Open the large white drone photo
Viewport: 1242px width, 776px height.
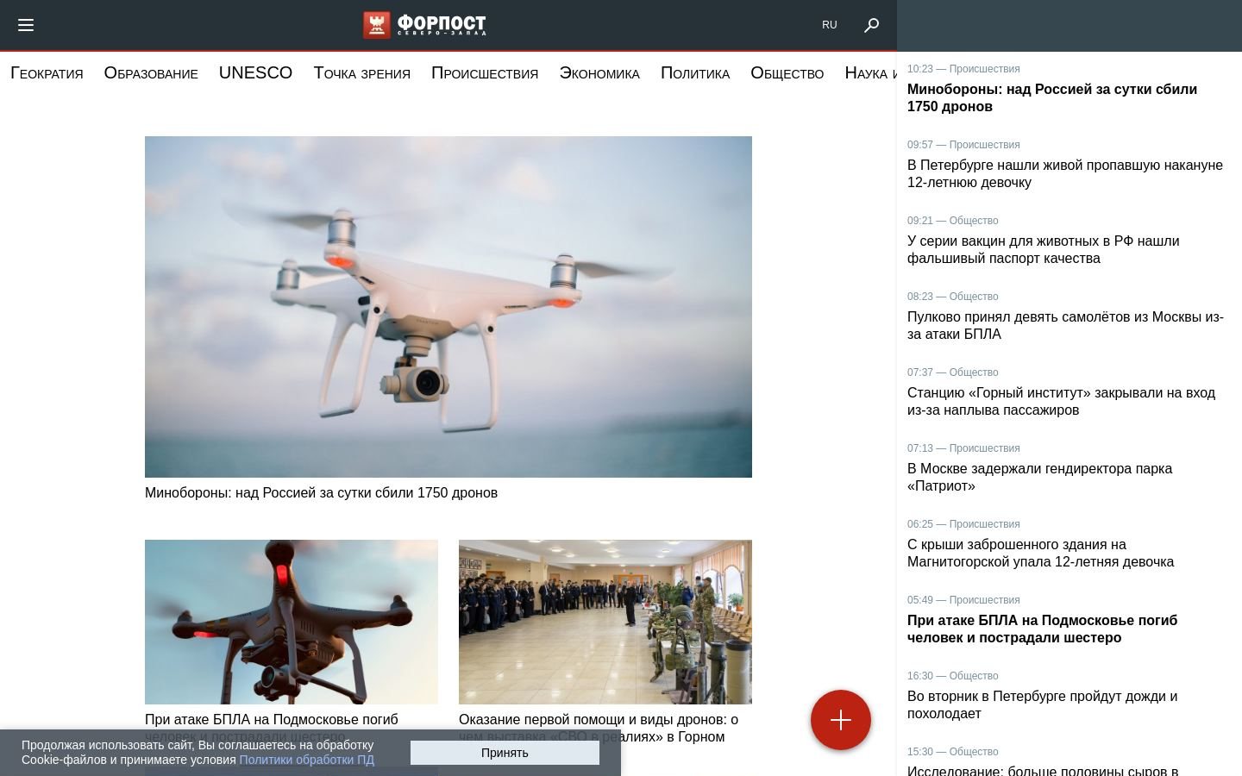(x=448, y=307)
